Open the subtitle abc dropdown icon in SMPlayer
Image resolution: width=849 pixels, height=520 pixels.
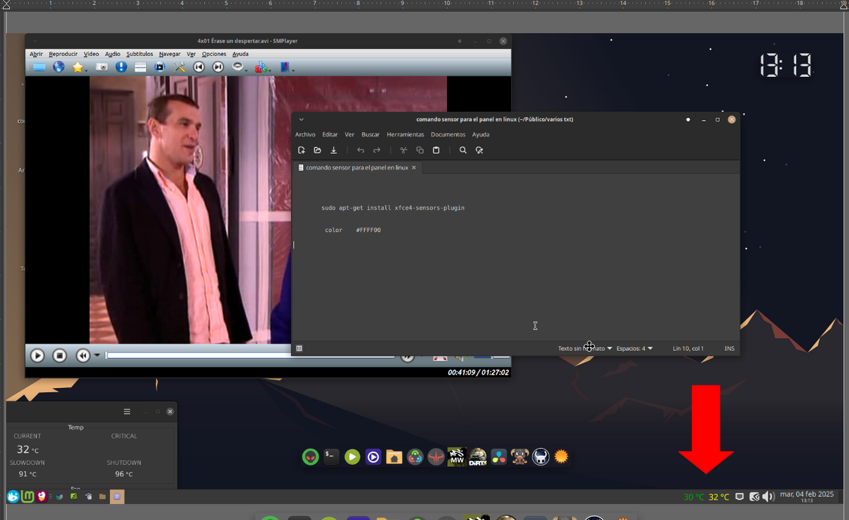click(x=262, y=67)
